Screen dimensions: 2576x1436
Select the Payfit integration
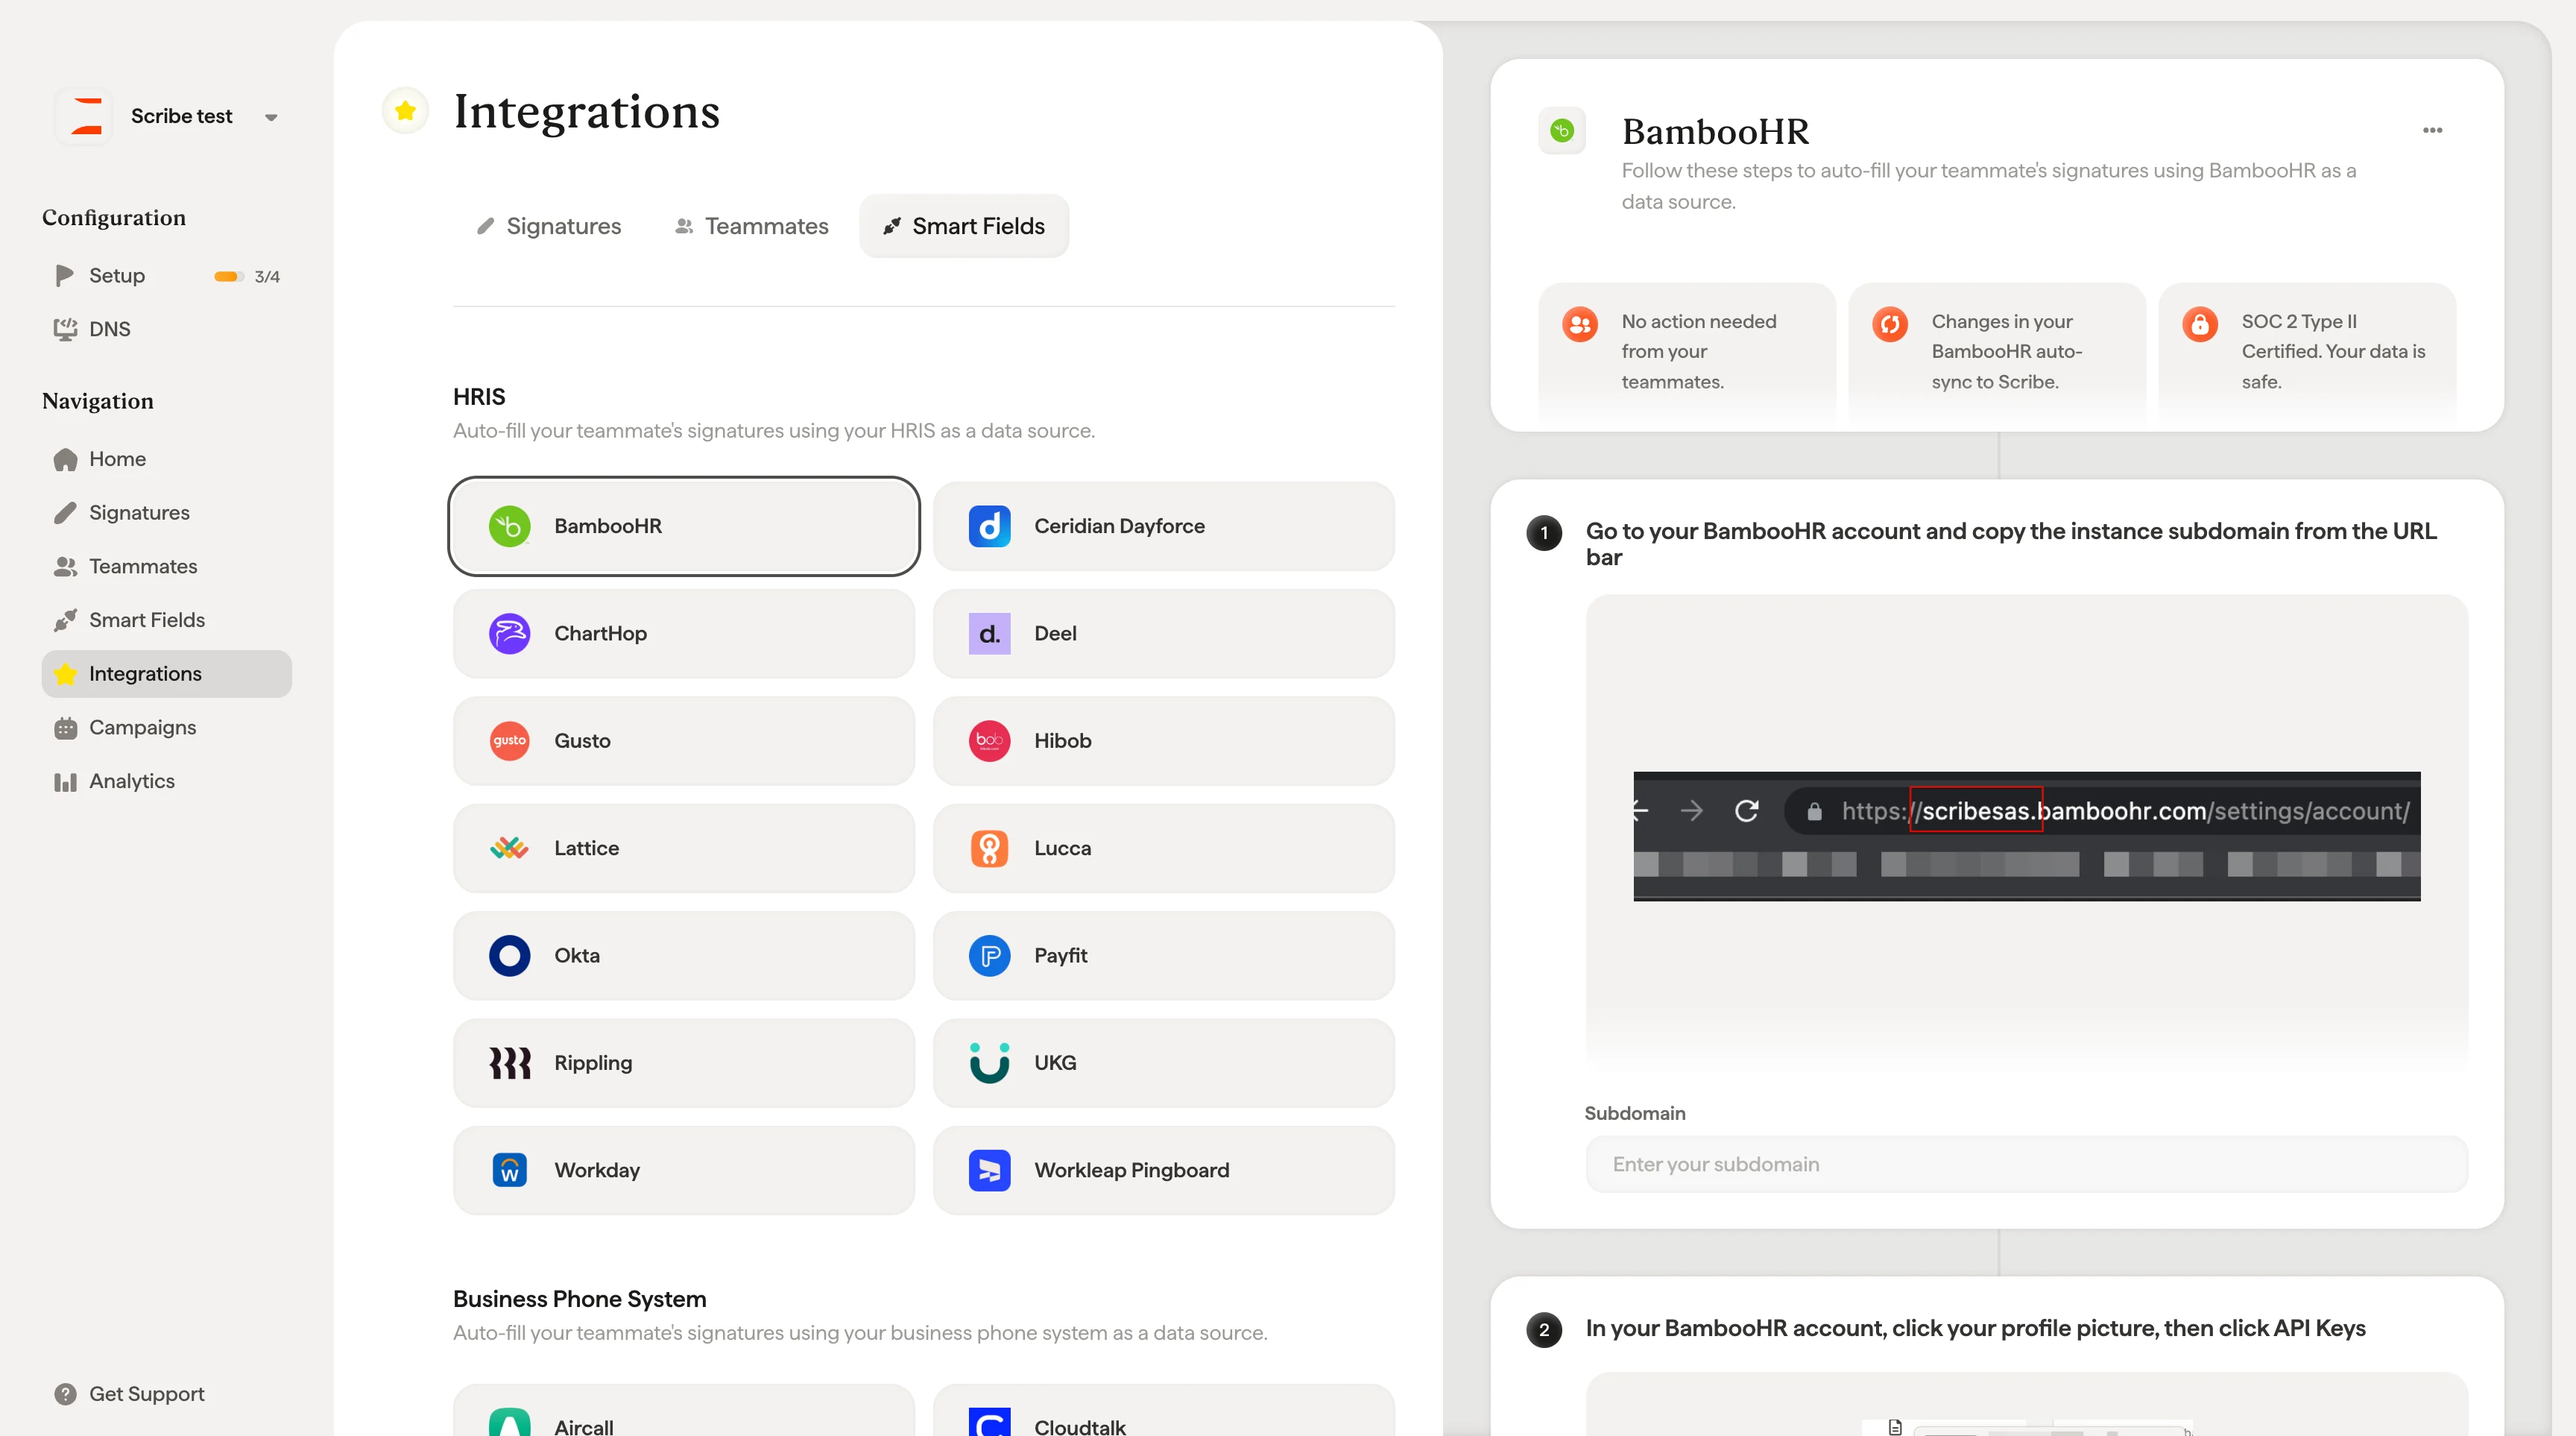1163,956
